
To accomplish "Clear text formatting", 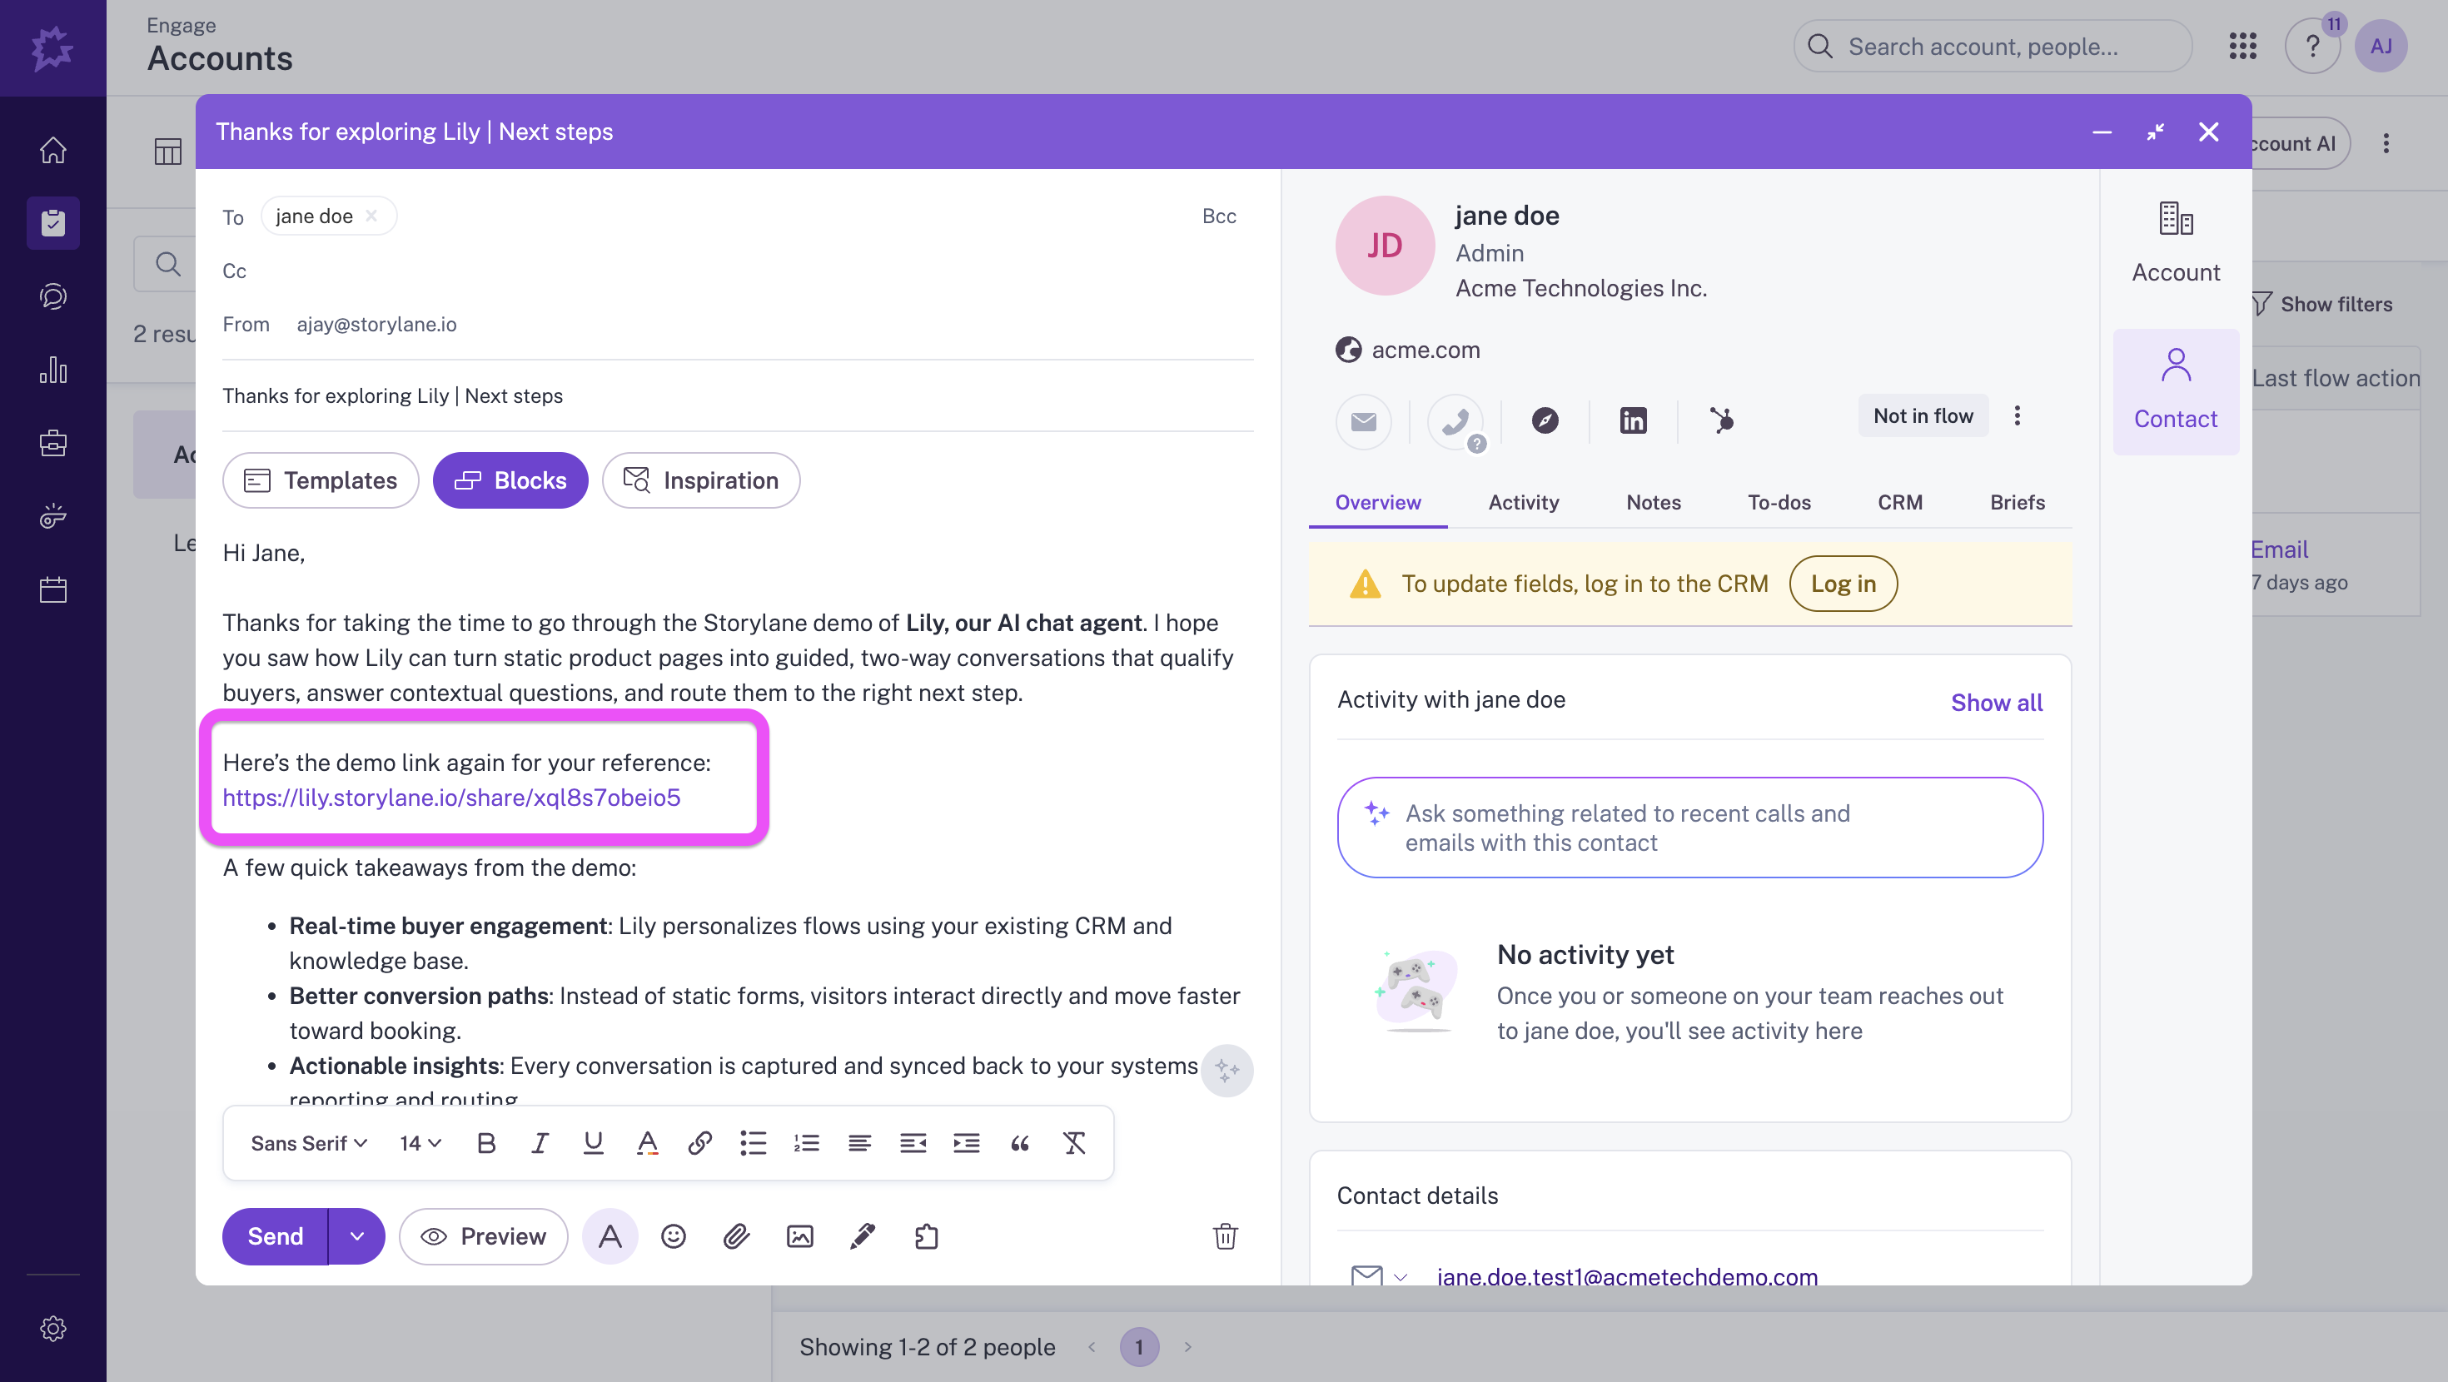I will [x=1074, y=1143].
